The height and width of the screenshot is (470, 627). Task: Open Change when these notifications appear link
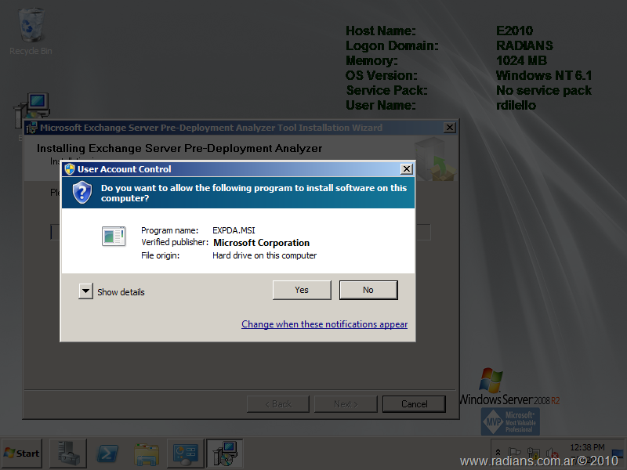(324, 324)
